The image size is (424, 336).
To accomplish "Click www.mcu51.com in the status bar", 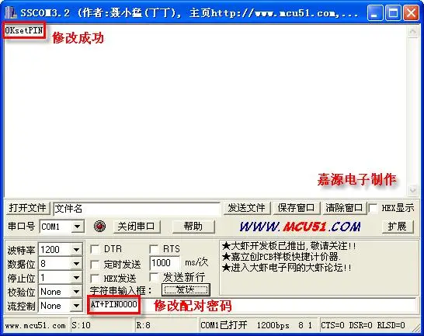I will [35, 325].
